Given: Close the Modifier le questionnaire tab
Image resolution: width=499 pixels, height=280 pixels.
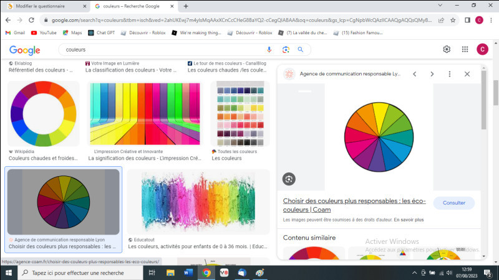Looking at the screenshot, I should click(x=85, y=6).
